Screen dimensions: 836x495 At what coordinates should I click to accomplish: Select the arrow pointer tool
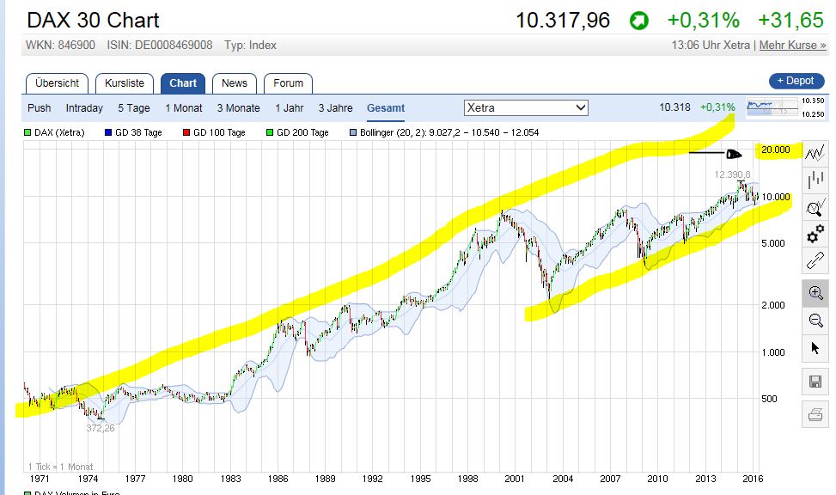(815, 348)
